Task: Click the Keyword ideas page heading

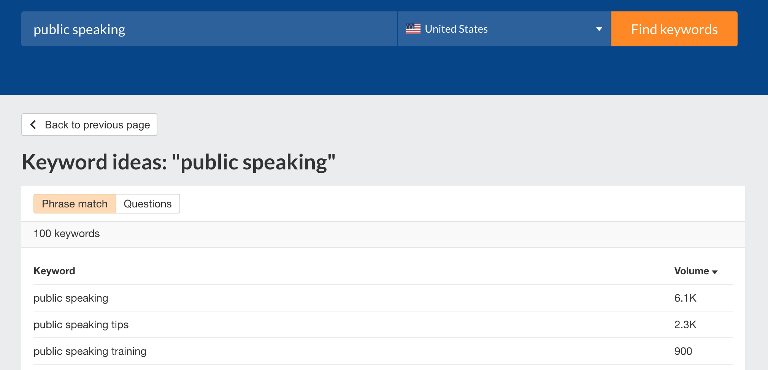Action: click(x=179, y=162)
